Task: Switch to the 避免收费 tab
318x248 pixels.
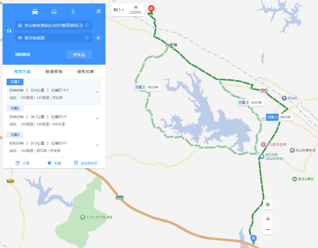Action: (x=85, y=72)
